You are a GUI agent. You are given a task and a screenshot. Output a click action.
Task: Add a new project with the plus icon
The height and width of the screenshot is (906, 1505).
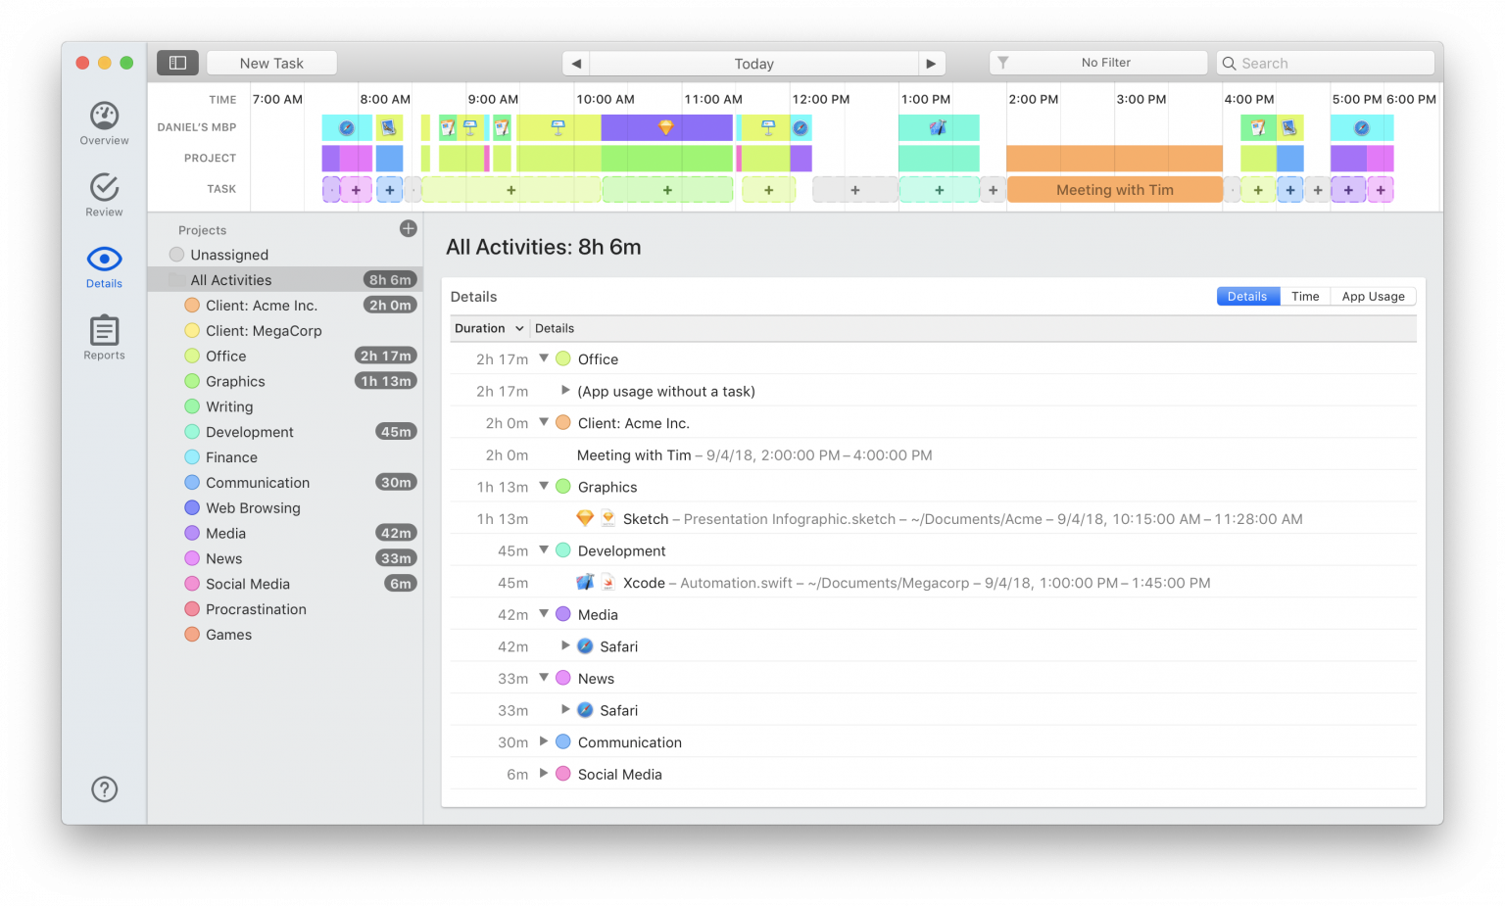408,228
